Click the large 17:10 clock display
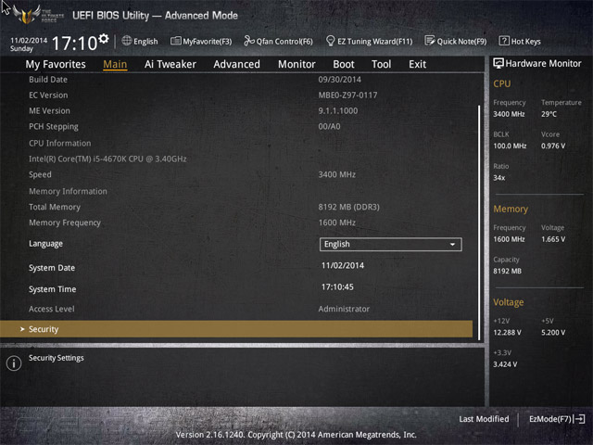Screen dimensions: 593x445 pyautogui.click(x=74, y=44)
